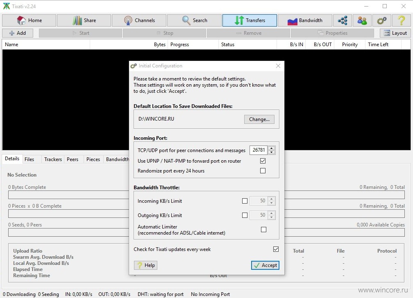The height and width of the screenshot is (298, 413).
Task: Click the No Incoming Port status
Action: (211, 294)
